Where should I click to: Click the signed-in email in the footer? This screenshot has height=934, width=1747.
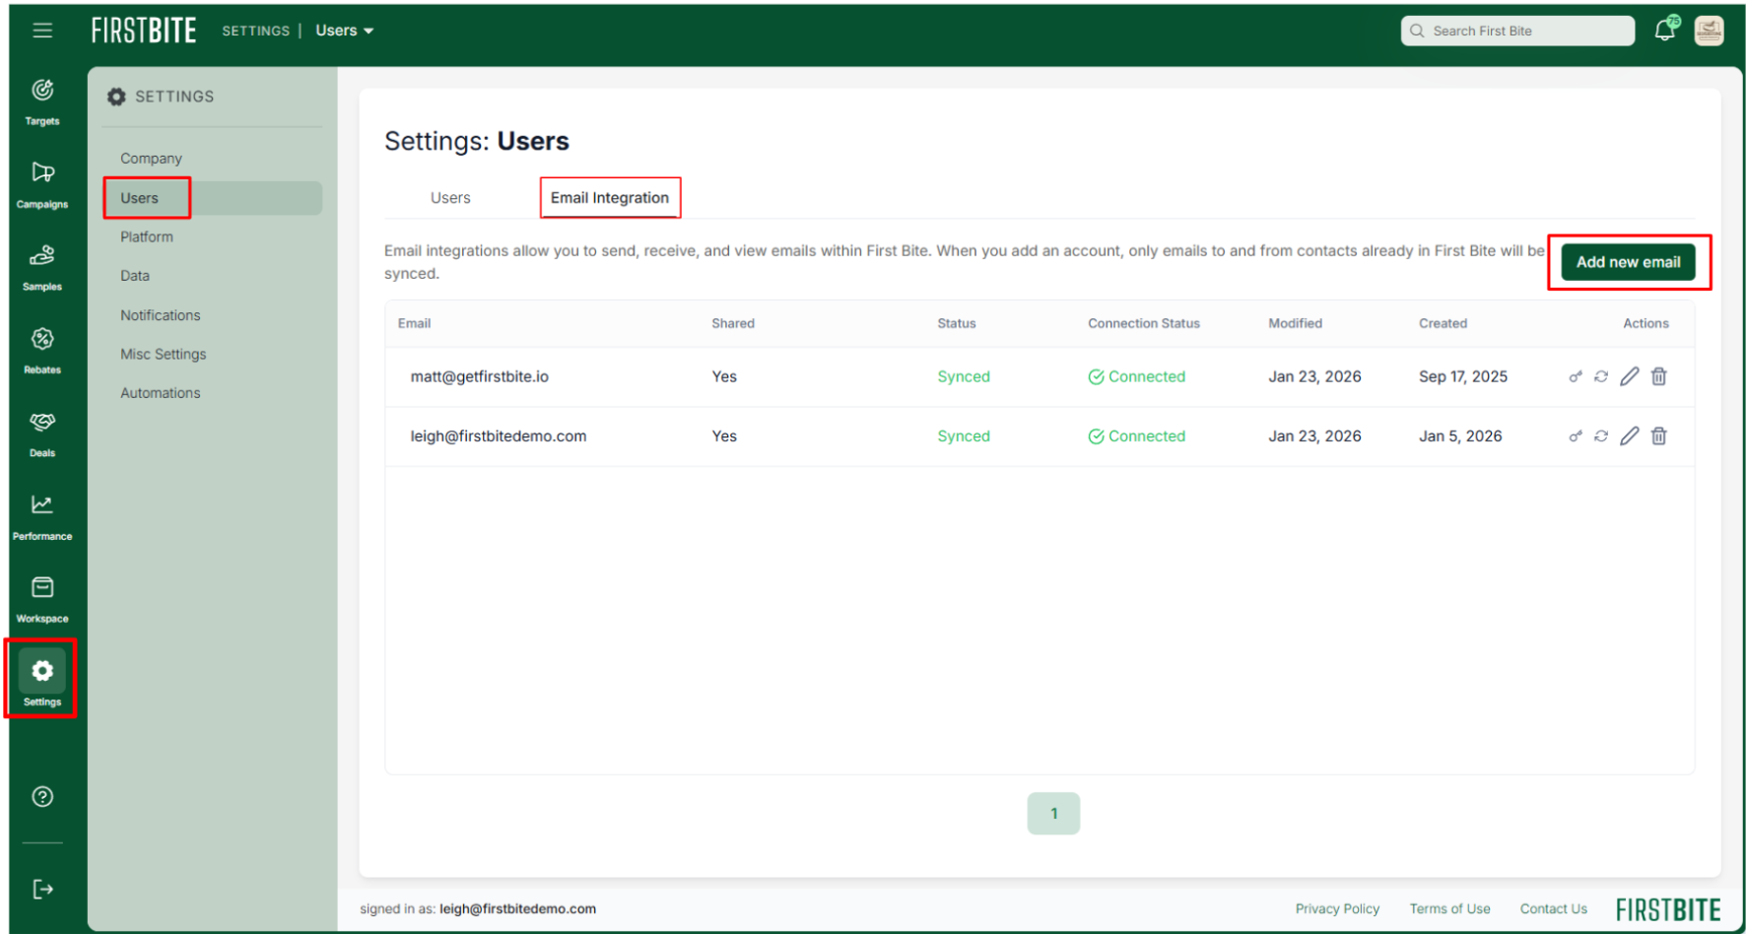(517, 908)
